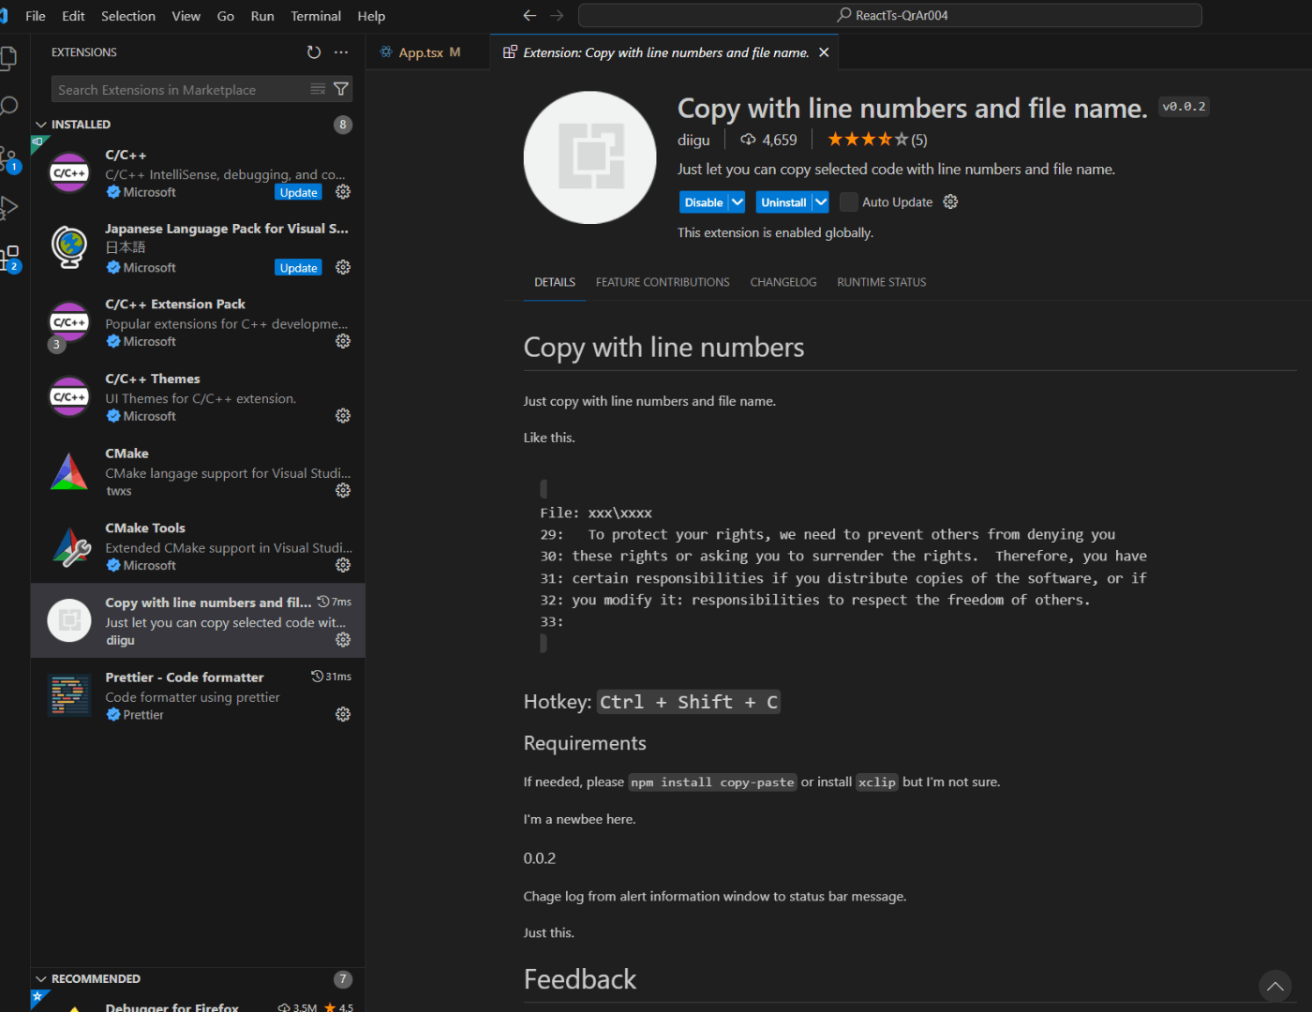Open the Uninstall button dropdown arrow
Screen dimensions: 1312x1012
pyautogui.click(x=821, y=201)
